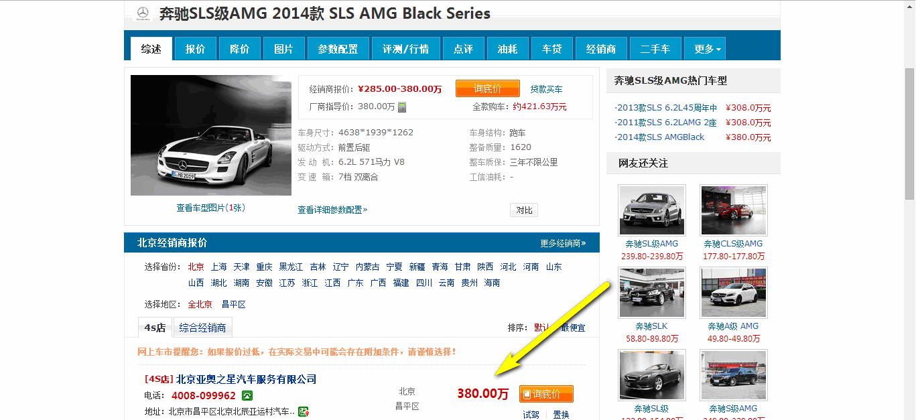
Task: Select province 上海
Action: [219, 267]
